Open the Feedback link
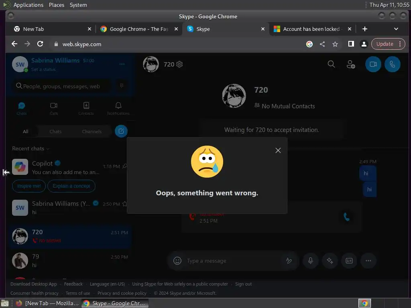Screen dimensions: 411x308 (x=73, y=284)
